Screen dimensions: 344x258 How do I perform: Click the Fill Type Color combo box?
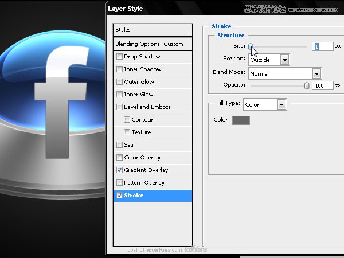(265, 104)
